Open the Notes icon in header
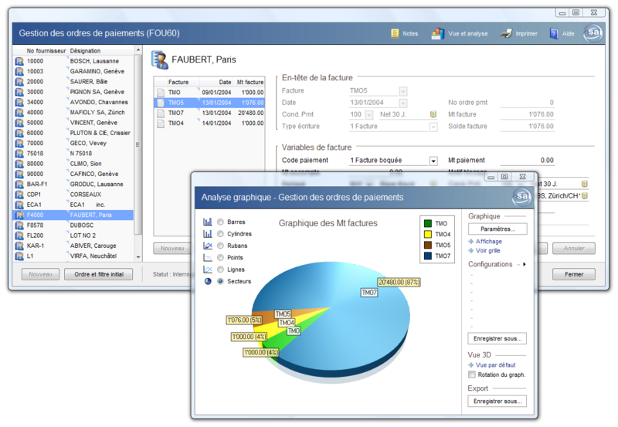Viewport: 618px width, 427px height. pos(395,33)
